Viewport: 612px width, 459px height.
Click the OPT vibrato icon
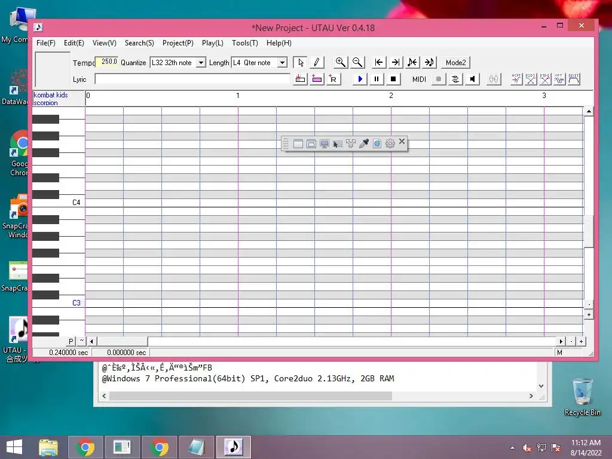pos(559,79)
